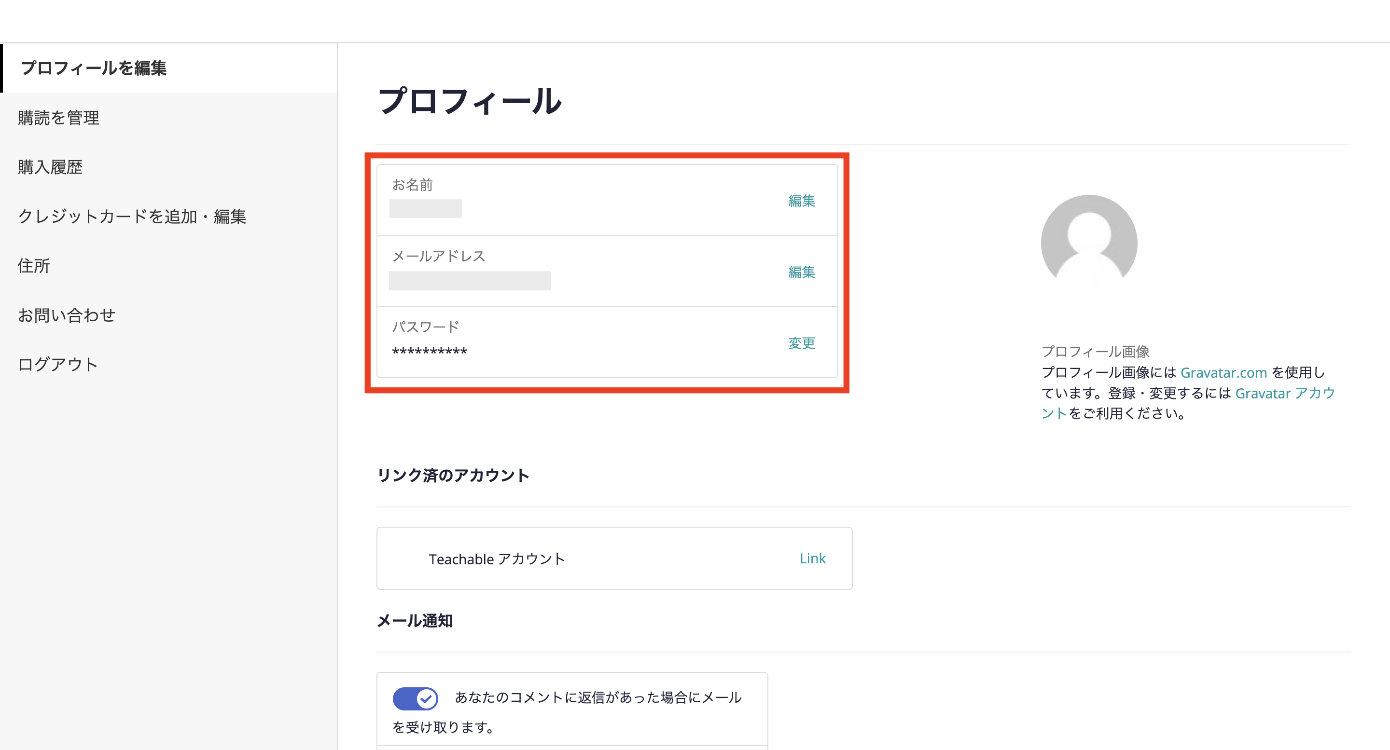Click the メールアドレス field label
This screenshot has width=1390, height=750.
pos(439,256)
